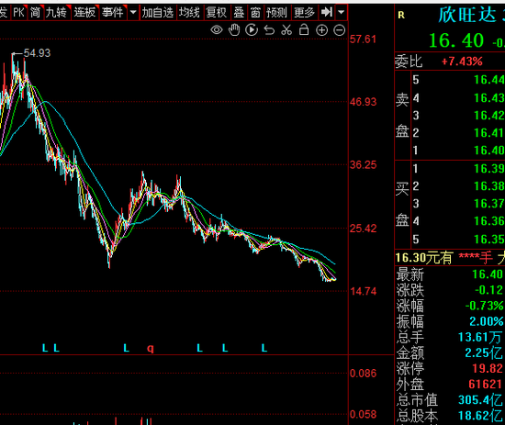The image size is (505, 425).
Task: Select buy level 4 price 16.36
Action: click(488, 221)
